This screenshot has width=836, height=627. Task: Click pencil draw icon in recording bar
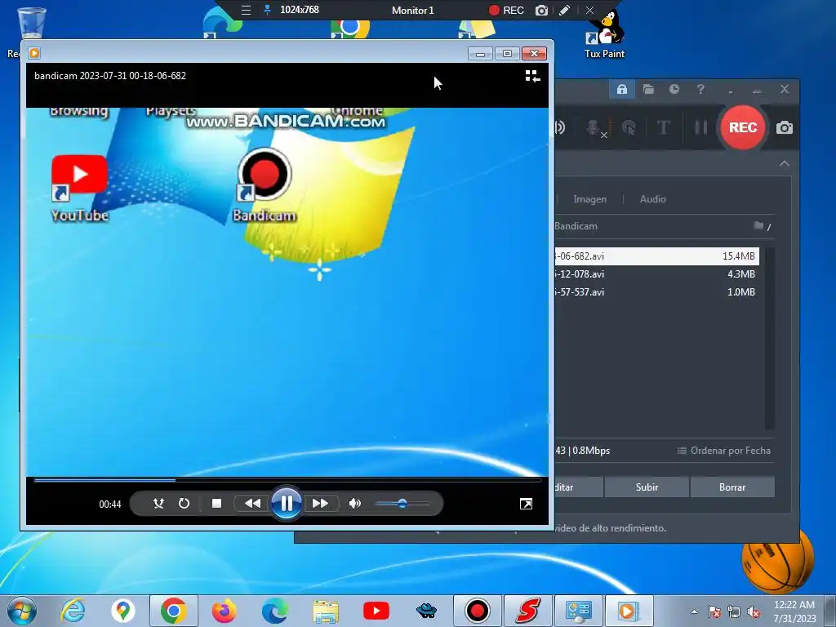pos(565,10)
